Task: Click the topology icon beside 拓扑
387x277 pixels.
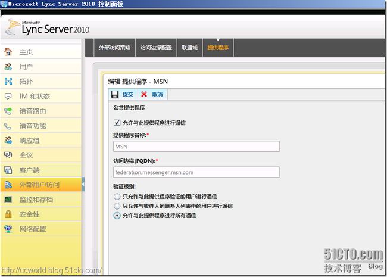Action: tap(8, 82)
